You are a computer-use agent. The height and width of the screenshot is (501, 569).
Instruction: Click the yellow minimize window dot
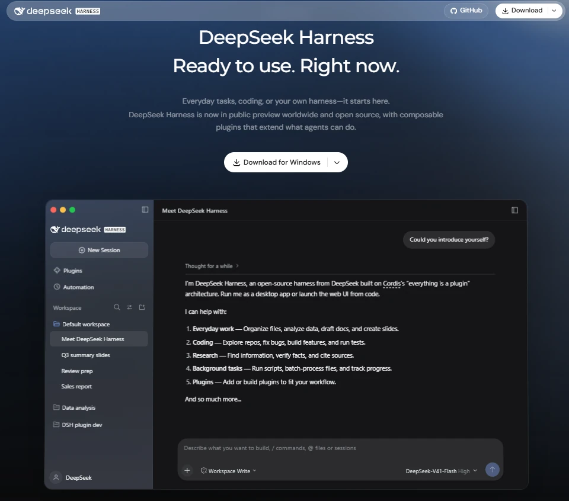pos(63,210)
